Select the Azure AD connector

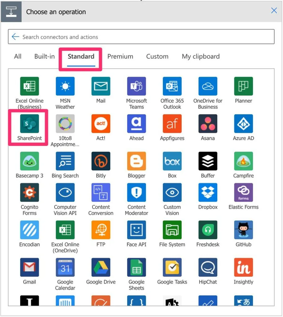pyautogui.click(x=243, y=124)
